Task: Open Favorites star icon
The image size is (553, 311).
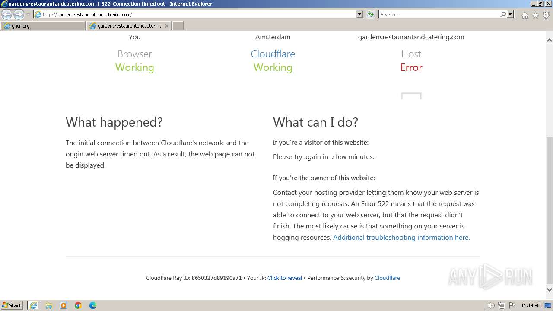Action: click(535, 15)
